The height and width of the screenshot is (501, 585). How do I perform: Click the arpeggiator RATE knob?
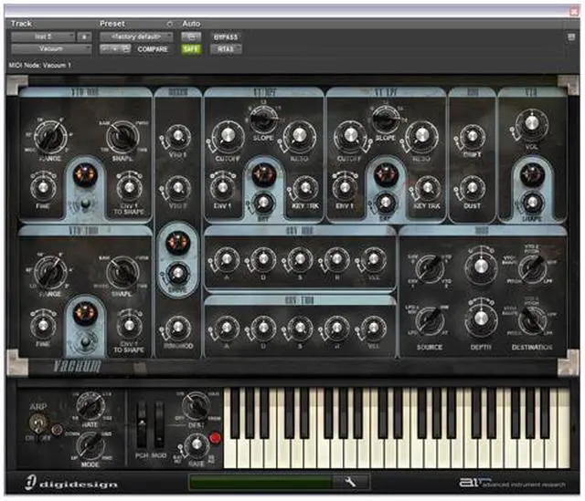coord(90,406)
